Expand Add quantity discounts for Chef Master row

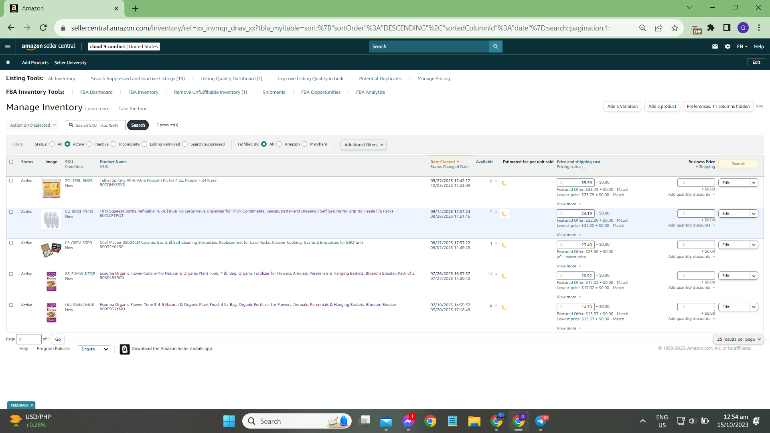coord(691,257)
